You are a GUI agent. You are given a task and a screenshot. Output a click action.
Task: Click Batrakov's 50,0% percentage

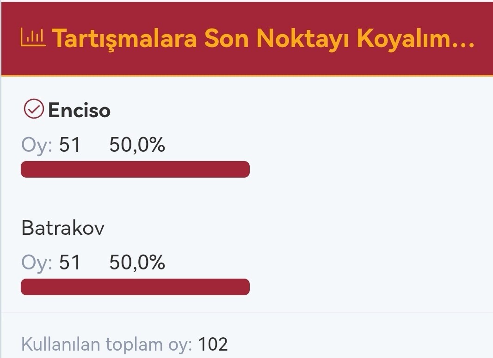[x=137, y=263]
